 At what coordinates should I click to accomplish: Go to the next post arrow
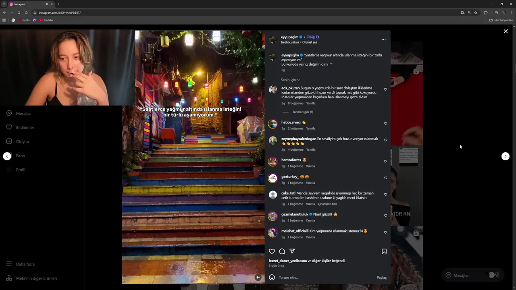(506, 156)
